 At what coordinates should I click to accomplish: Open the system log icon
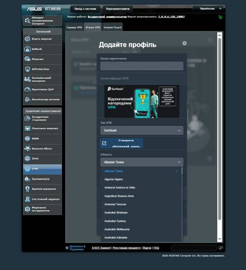(27, 199)
